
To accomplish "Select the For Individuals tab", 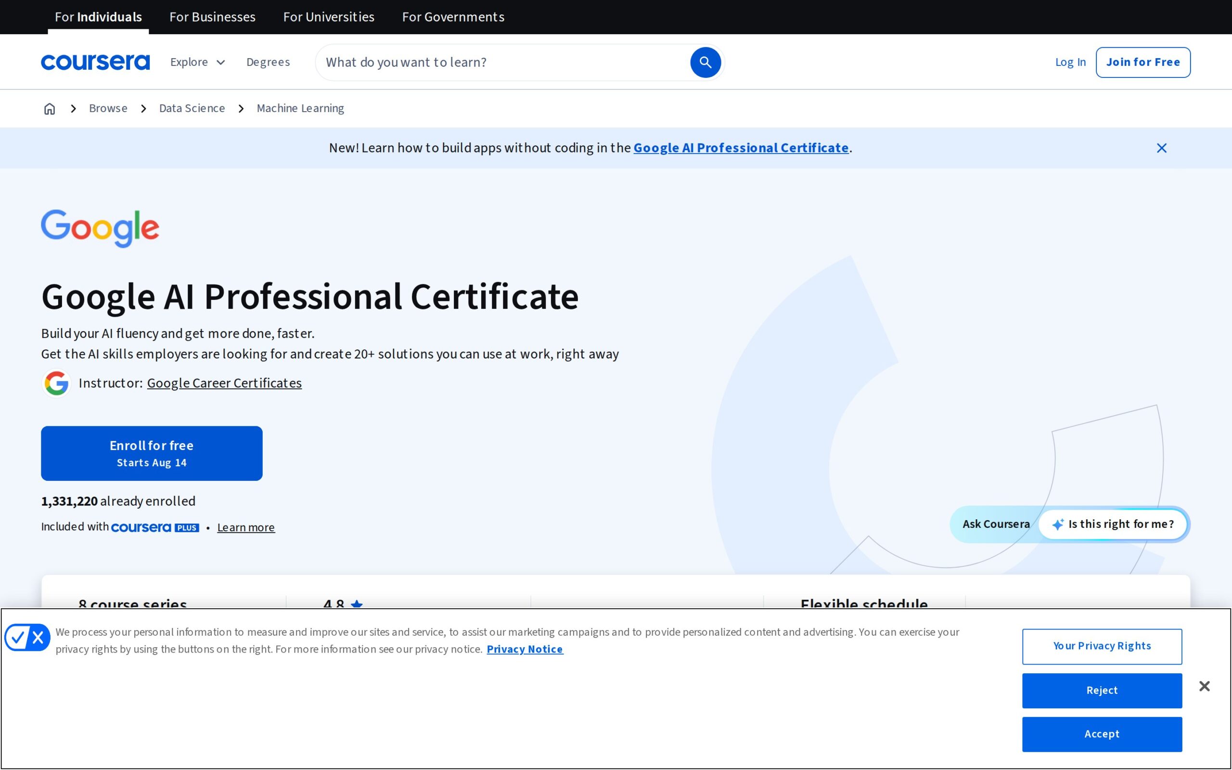I will [x=98, y=17].
